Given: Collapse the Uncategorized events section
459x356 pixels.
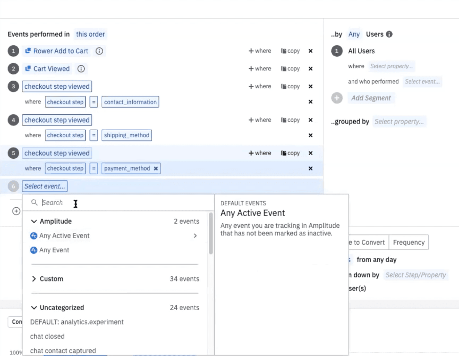Looking at the screenshot, I should 33,308.
